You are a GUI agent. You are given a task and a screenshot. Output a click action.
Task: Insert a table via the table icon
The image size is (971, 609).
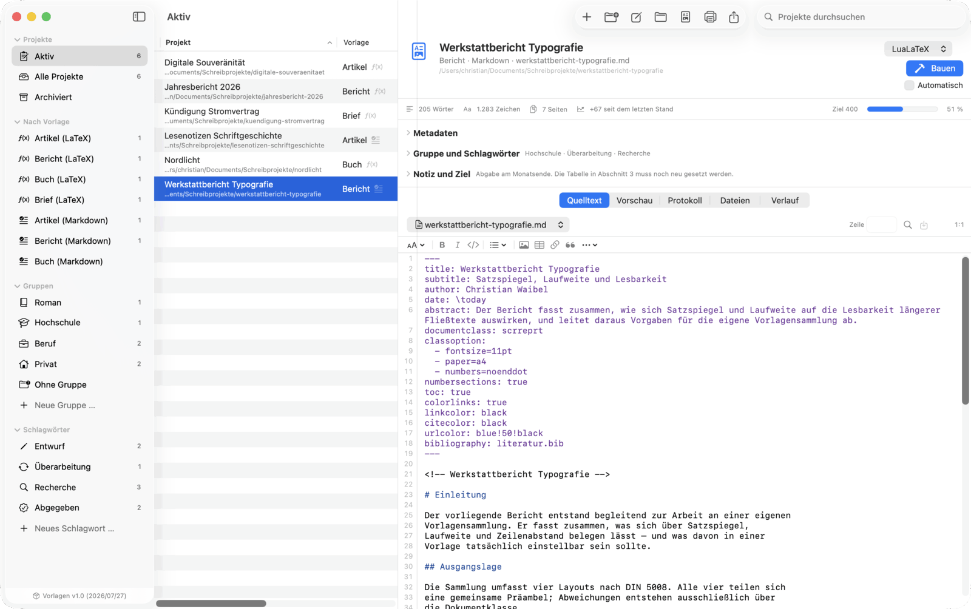540,245
